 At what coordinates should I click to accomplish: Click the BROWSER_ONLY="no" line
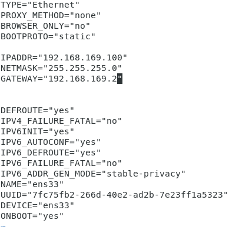coord(45,26)
